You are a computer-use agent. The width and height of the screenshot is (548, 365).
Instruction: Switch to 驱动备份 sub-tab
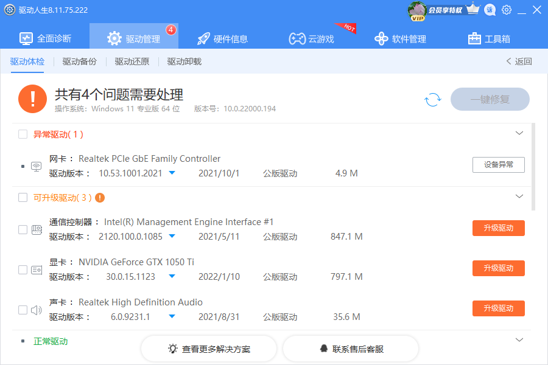click(x=80, y=61)
